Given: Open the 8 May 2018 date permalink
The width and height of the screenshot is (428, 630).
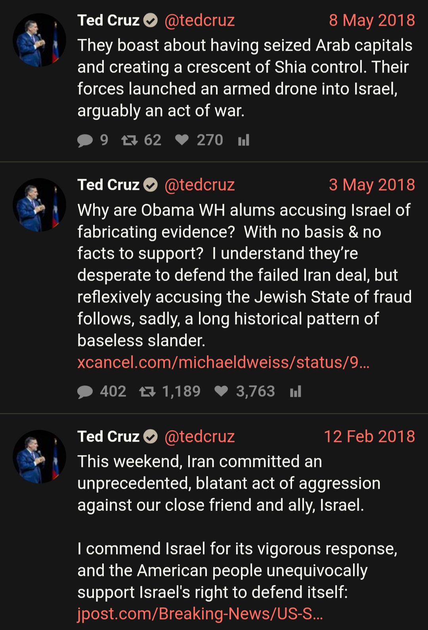Looking at the screenshot, I should click(x=372, y=20).
